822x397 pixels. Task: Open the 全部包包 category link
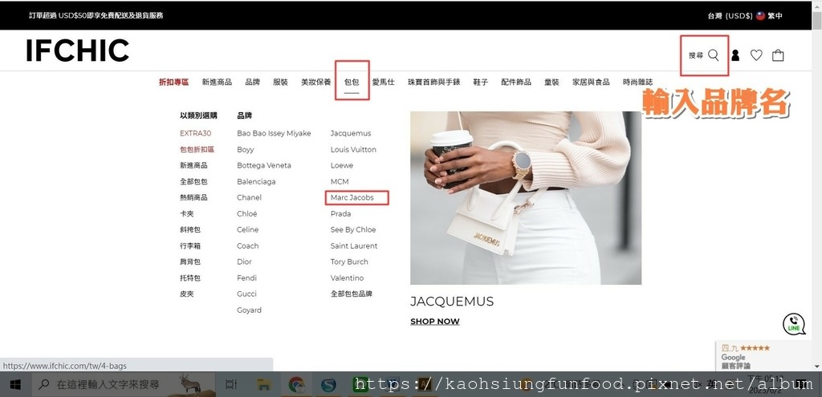coord(193,182)
